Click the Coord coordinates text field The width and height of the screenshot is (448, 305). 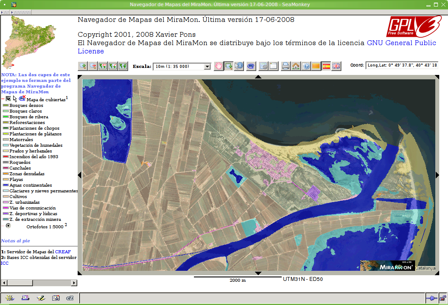(x=401, y=65)
